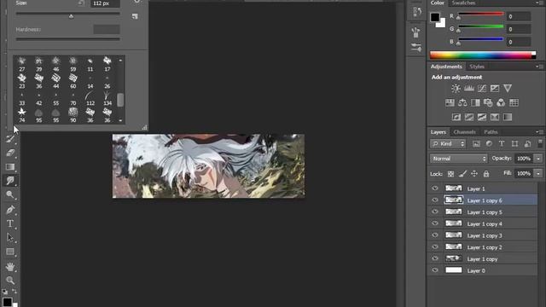Toggle lock position
This screenshot has width=546, height=307.
[474, 173]
